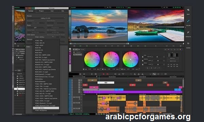Image resolution: width=204 pixels, height=122 pixels.
Task: Click the C4 color bucket
Action: [x=177, y=64]
